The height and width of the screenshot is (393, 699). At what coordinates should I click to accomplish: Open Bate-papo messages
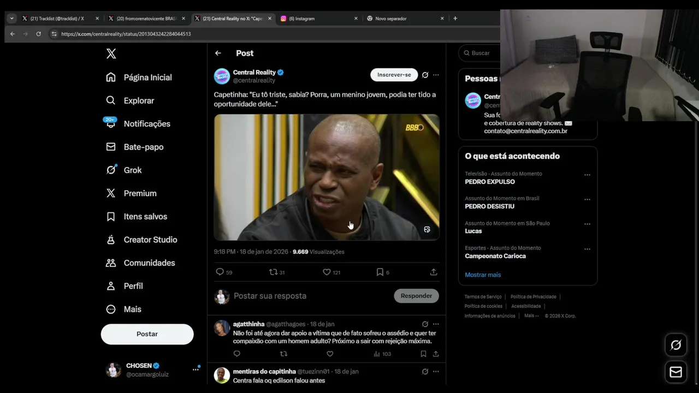pyautogui.click(x=134, y=147)
